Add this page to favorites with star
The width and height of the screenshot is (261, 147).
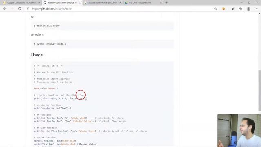(215, 9)
